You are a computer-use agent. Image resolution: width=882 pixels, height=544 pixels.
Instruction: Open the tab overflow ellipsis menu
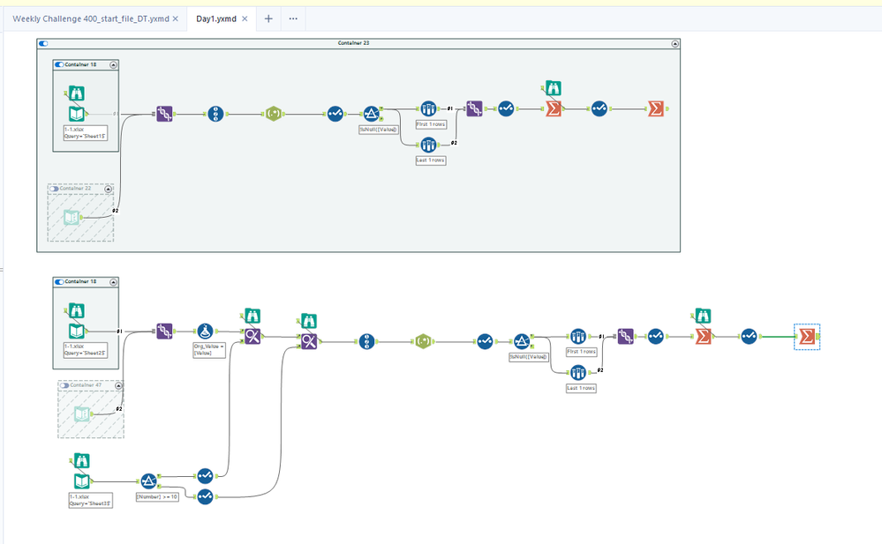293,19
